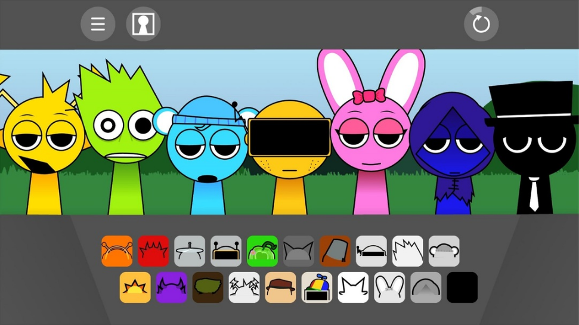Screen dimensions: 579x325
Task: Pick the yellow sun spikes icon
Action: tap(135, 287)
